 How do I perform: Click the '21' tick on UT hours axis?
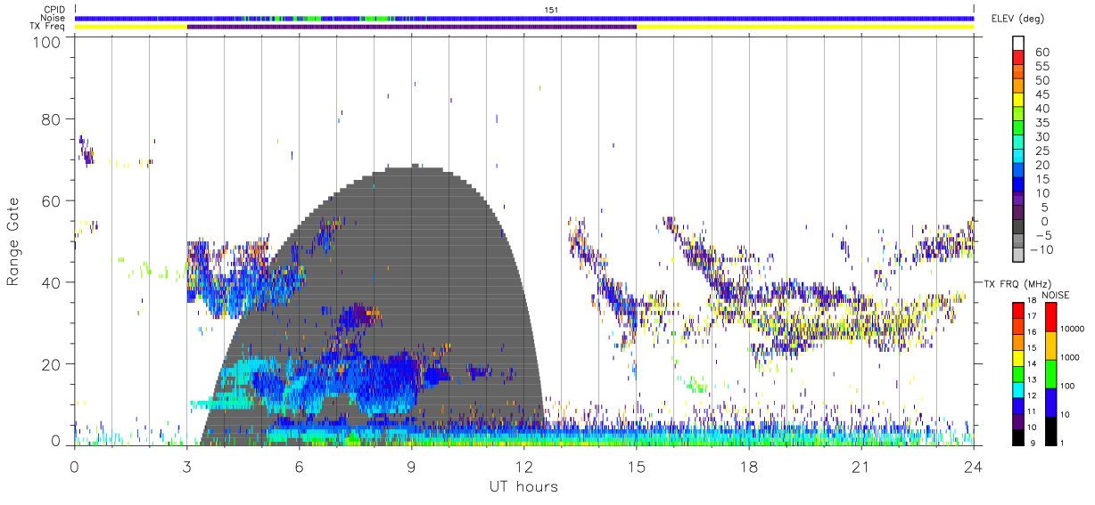pos(861,467)
